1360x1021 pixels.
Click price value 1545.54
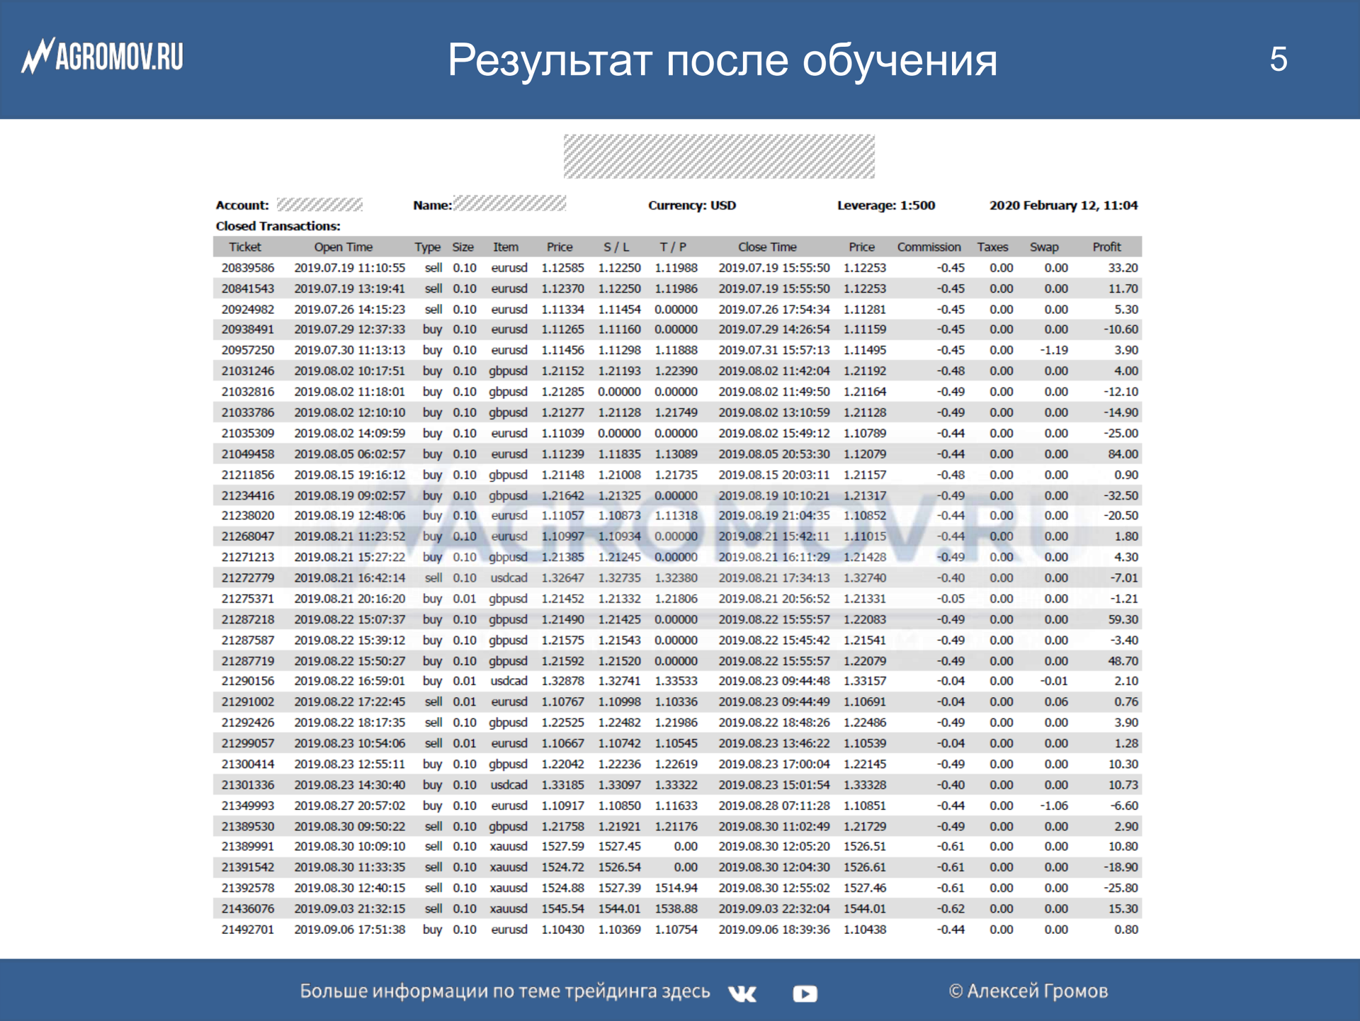point(562,908)
